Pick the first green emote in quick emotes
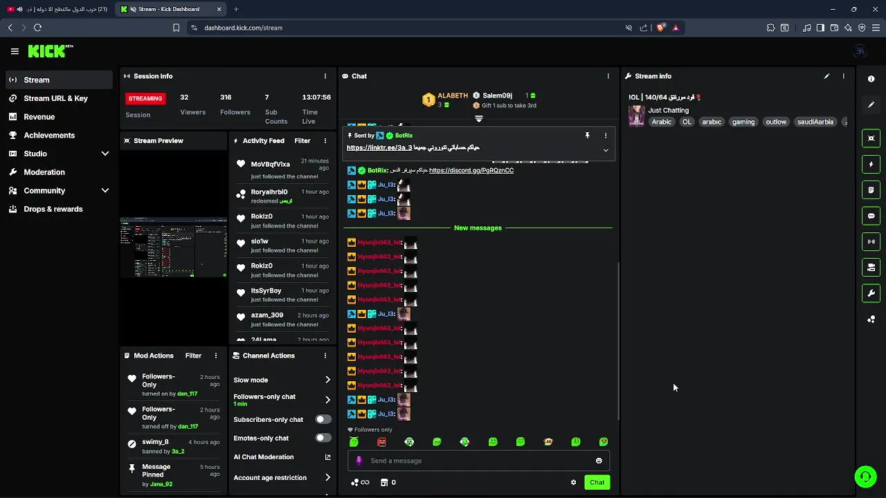 354,442
